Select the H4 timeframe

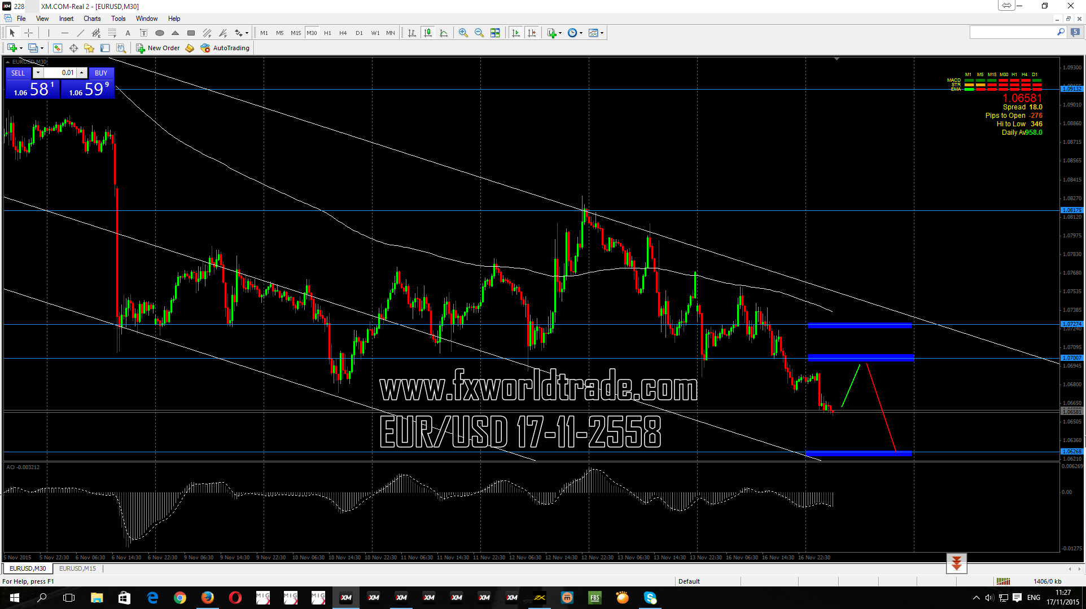(343, 33)
